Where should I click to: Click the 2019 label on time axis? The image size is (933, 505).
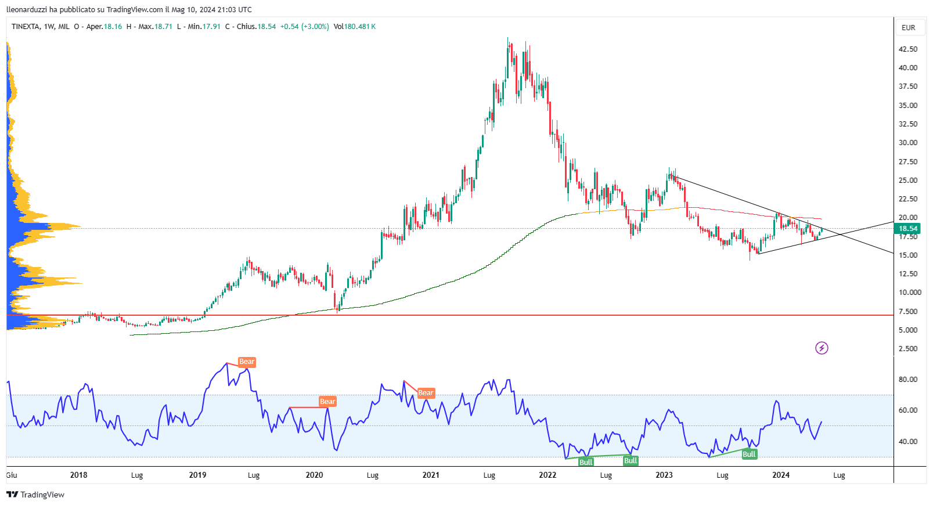pos(197,475)
